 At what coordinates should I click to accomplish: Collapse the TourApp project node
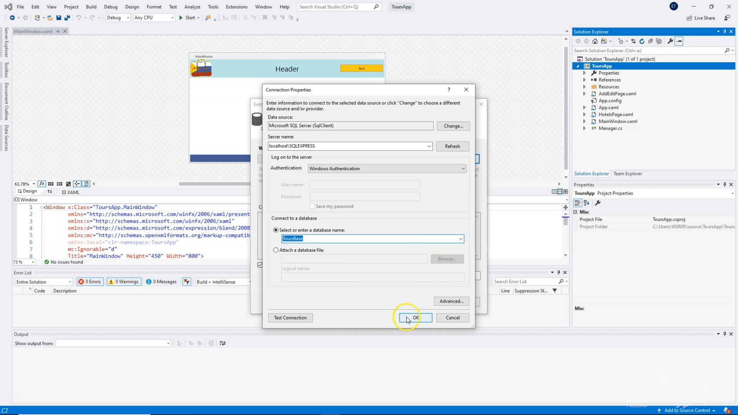(578, 66)
